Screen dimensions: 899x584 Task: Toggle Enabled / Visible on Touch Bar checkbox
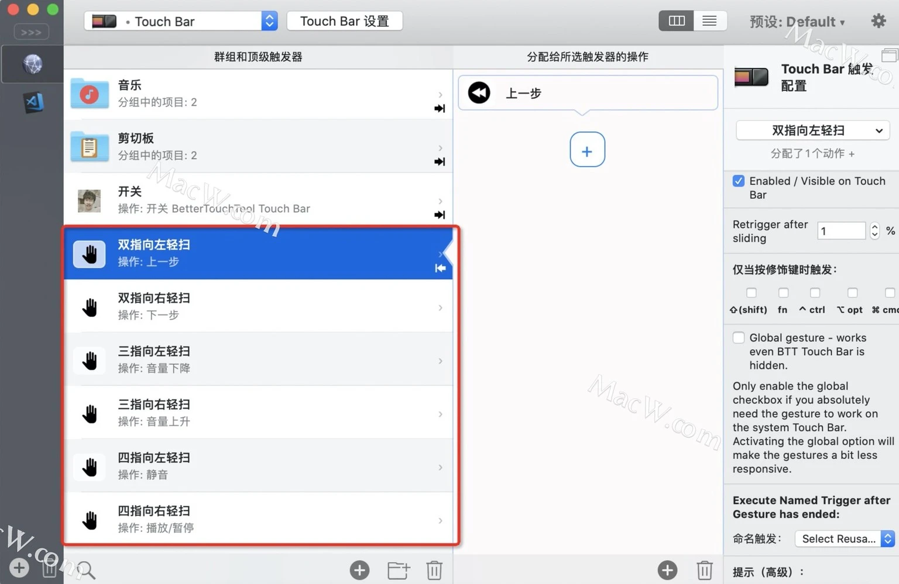(739, 181)
